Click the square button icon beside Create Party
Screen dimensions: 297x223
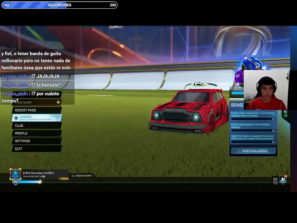click(x=73, y=176)
